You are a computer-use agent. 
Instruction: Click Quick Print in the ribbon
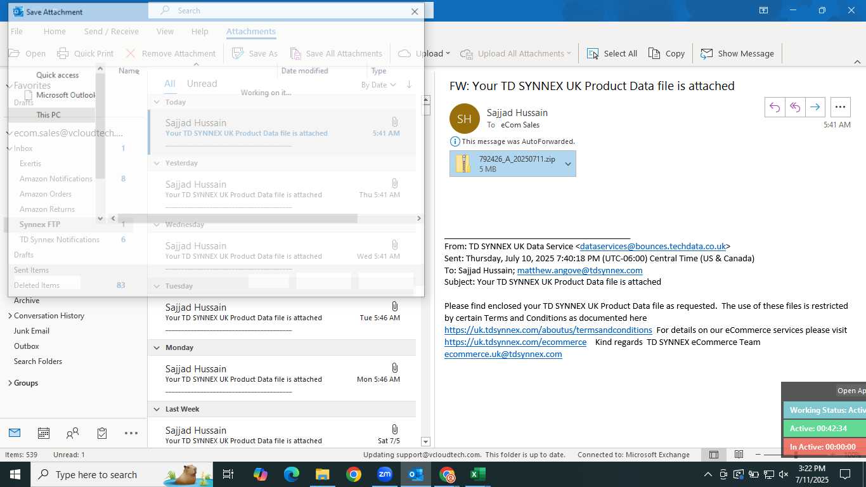86,53
